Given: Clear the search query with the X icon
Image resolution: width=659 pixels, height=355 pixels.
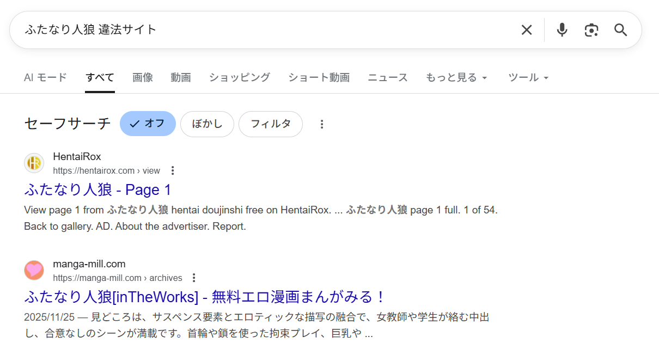Looking at the screenshot, I should tap(526, 30).
